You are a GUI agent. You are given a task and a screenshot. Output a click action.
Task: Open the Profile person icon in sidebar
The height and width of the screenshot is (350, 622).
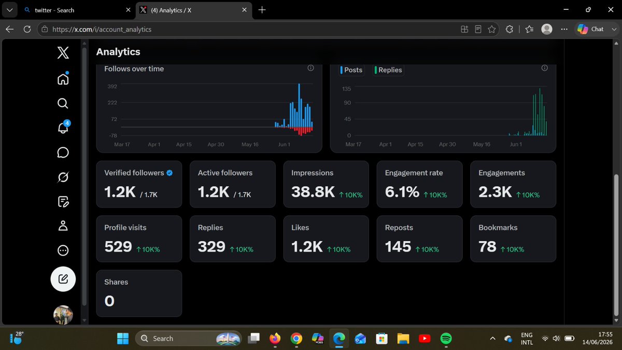point(63,226)
